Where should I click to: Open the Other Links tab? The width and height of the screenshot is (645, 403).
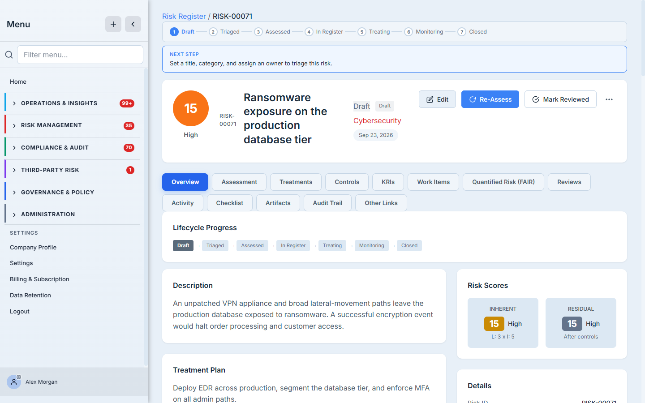(x=381, y=203)
